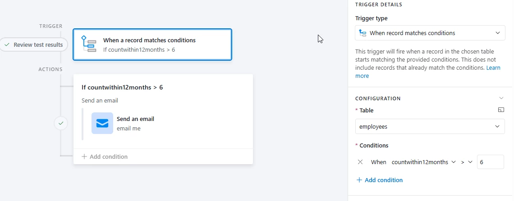Click the plus icon in the actions card footer
Viewport: 514px width, 201px height.
(84, 156)
